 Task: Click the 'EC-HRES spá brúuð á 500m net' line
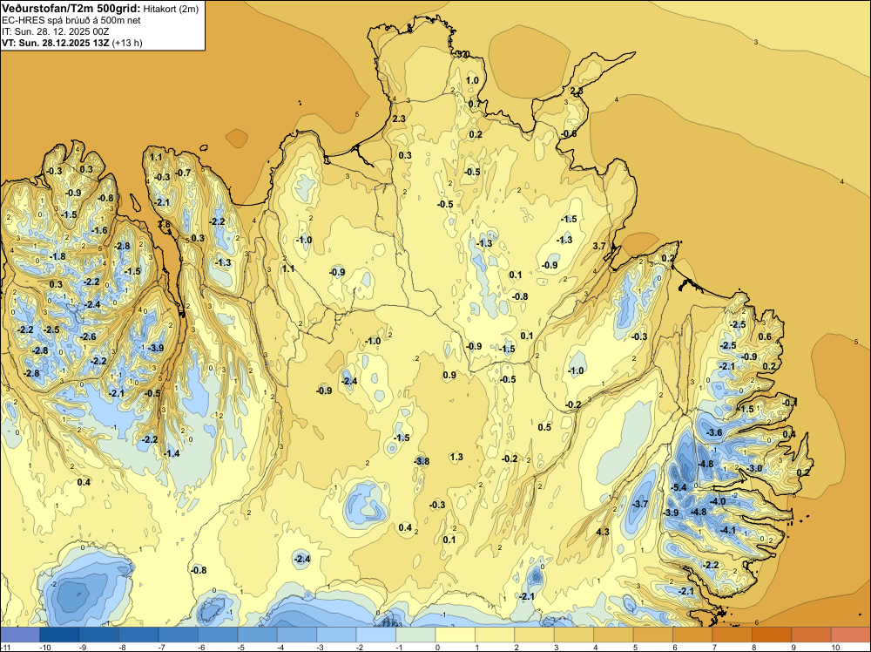(71, 20)
